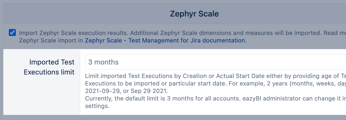Click 'Zephyr Scale import in' text before link
The height and width of the screenshot is (120, 346).
(51, 40)
